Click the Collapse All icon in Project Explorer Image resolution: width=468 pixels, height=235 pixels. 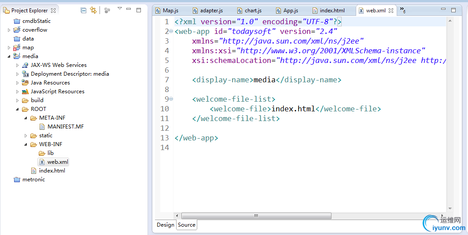[84, 11]
